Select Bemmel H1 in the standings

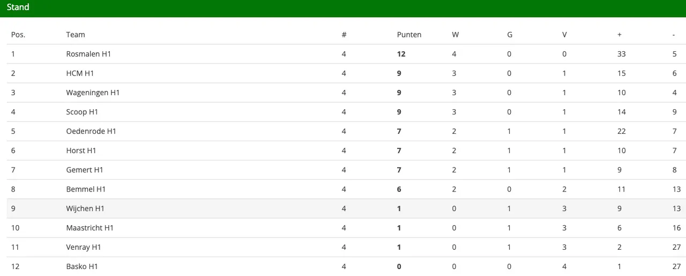pyautogui.click(x=86, y=189)
